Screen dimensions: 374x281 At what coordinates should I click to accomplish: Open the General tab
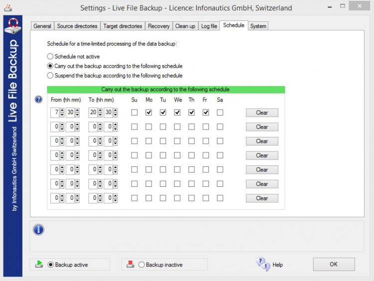42,26
